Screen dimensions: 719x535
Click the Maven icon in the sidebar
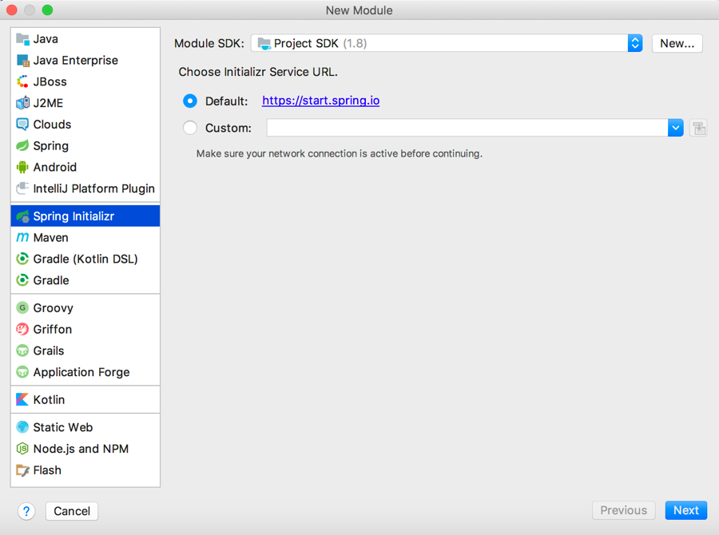pyautogui.click(x=22, y=237)
